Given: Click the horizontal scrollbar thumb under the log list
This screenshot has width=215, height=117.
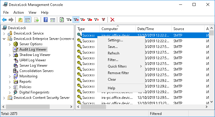Looking at the screenshot, I should pyautogui.click(x=93, y=107).
